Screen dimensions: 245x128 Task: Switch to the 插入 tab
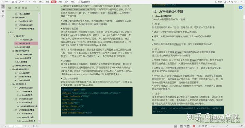pos(41,2)
